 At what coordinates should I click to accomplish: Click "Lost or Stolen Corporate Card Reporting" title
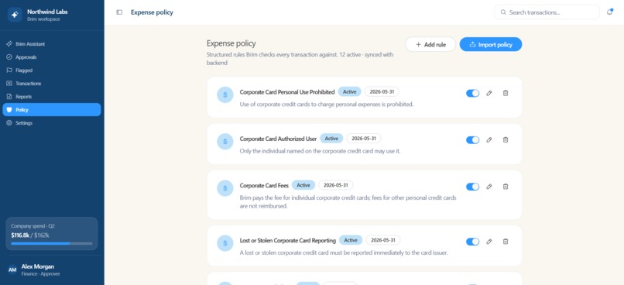coord(288,240)
